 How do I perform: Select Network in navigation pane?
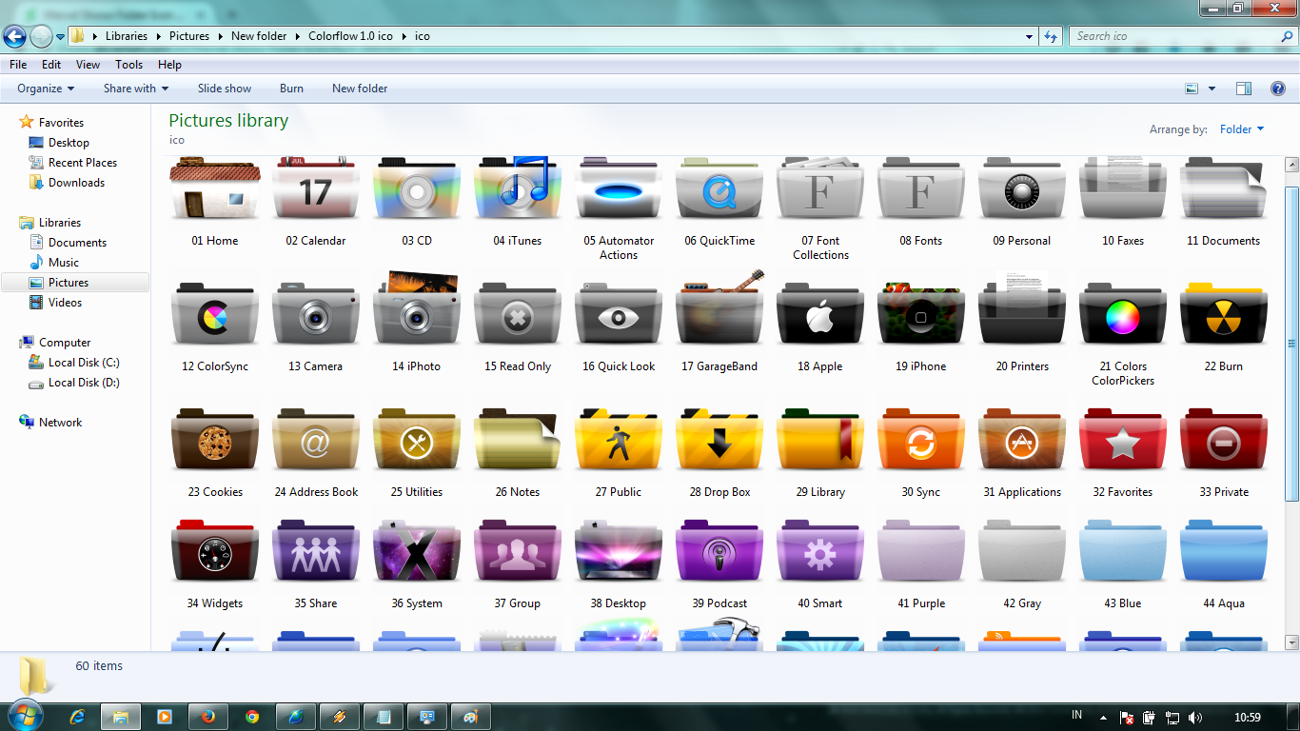pyautogui.click(x=60, y=423)
